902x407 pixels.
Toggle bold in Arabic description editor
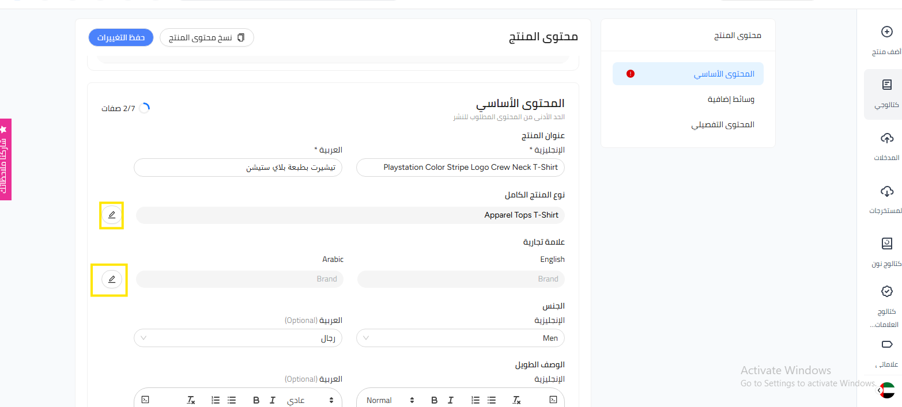coord(256,400)
